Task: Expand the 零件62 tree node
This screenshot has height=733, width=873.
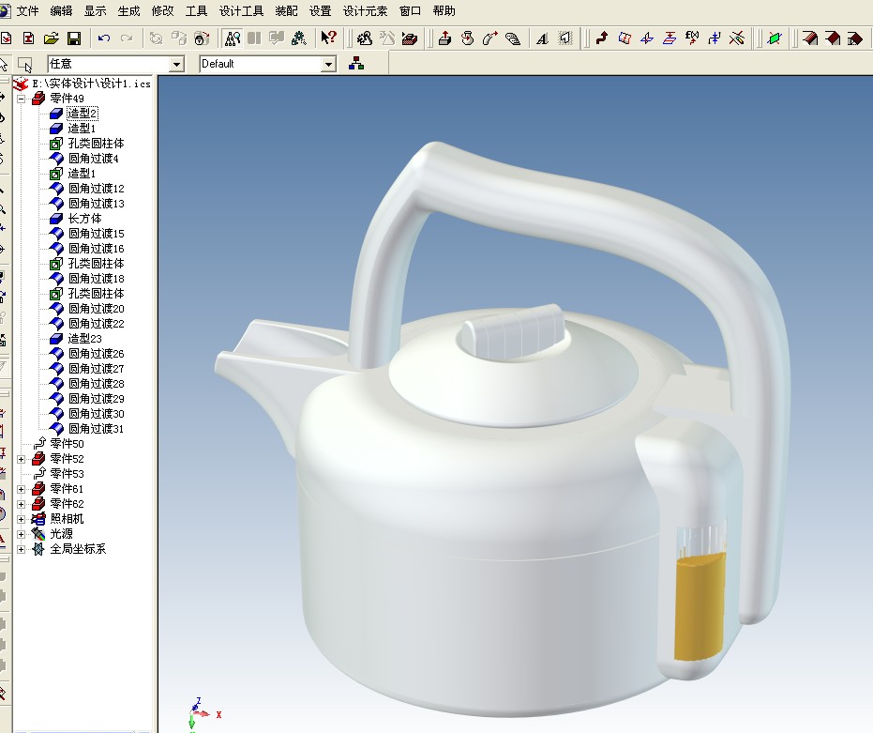Action: pos(22,504)
